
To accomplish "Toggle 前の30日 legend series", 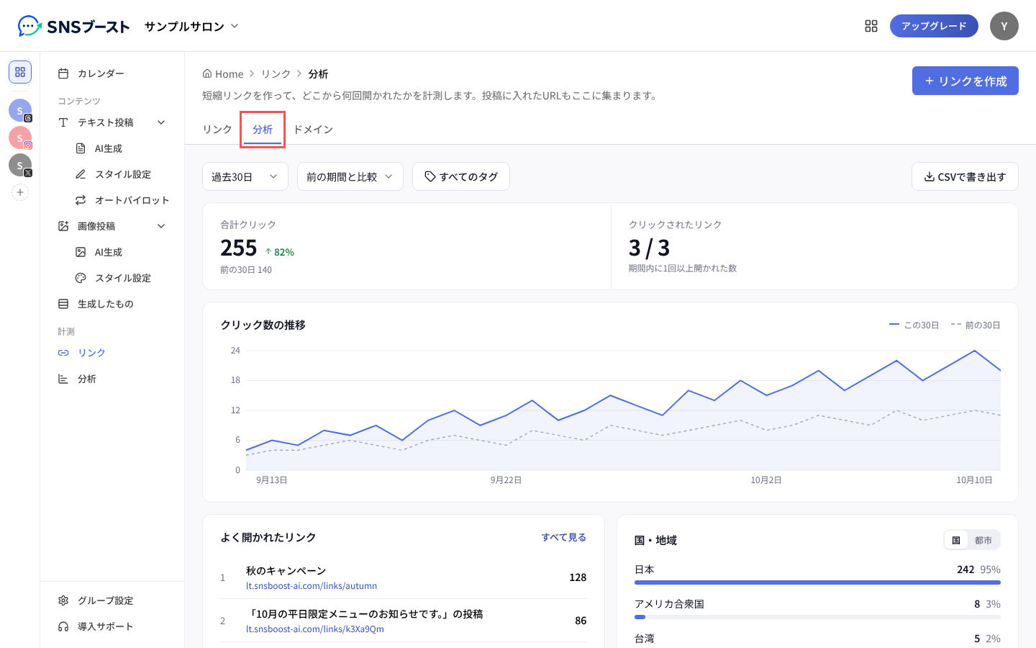I will point(976,325).
